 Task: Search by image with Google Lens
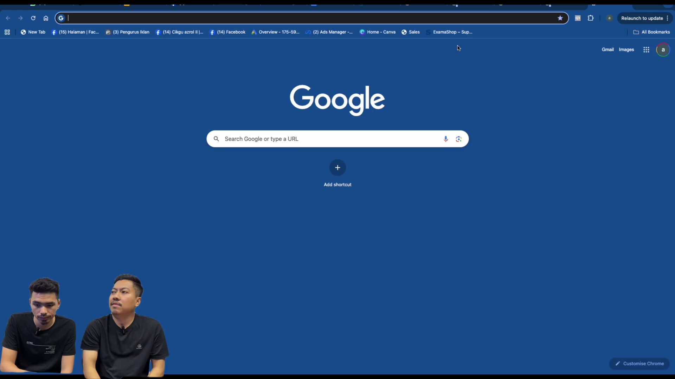click(458, 139)
